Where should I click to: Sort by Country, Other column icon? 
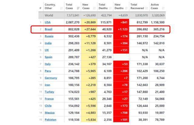pos(61,8)
